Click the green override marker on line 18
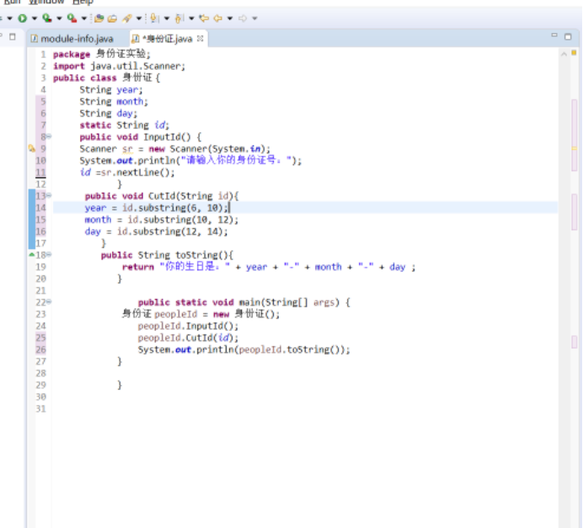The width and height of the screenshot is (583, 528). tap(32, 254)
